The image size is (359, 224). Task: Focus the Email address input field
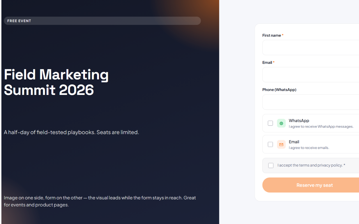tap(311, 75)
